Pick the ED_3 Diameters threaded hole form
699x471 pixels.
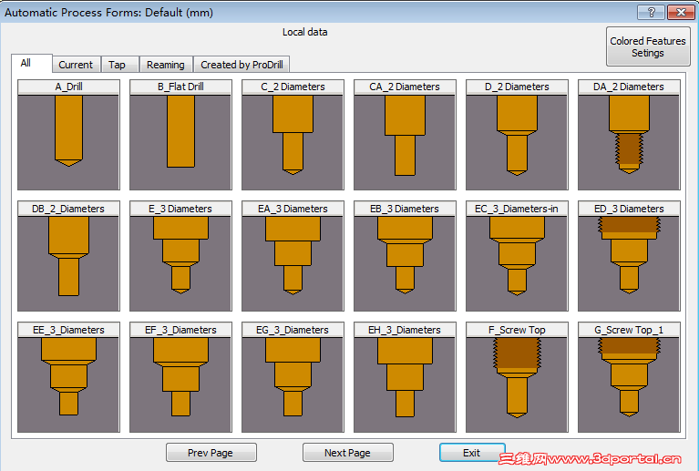[629, 256]
